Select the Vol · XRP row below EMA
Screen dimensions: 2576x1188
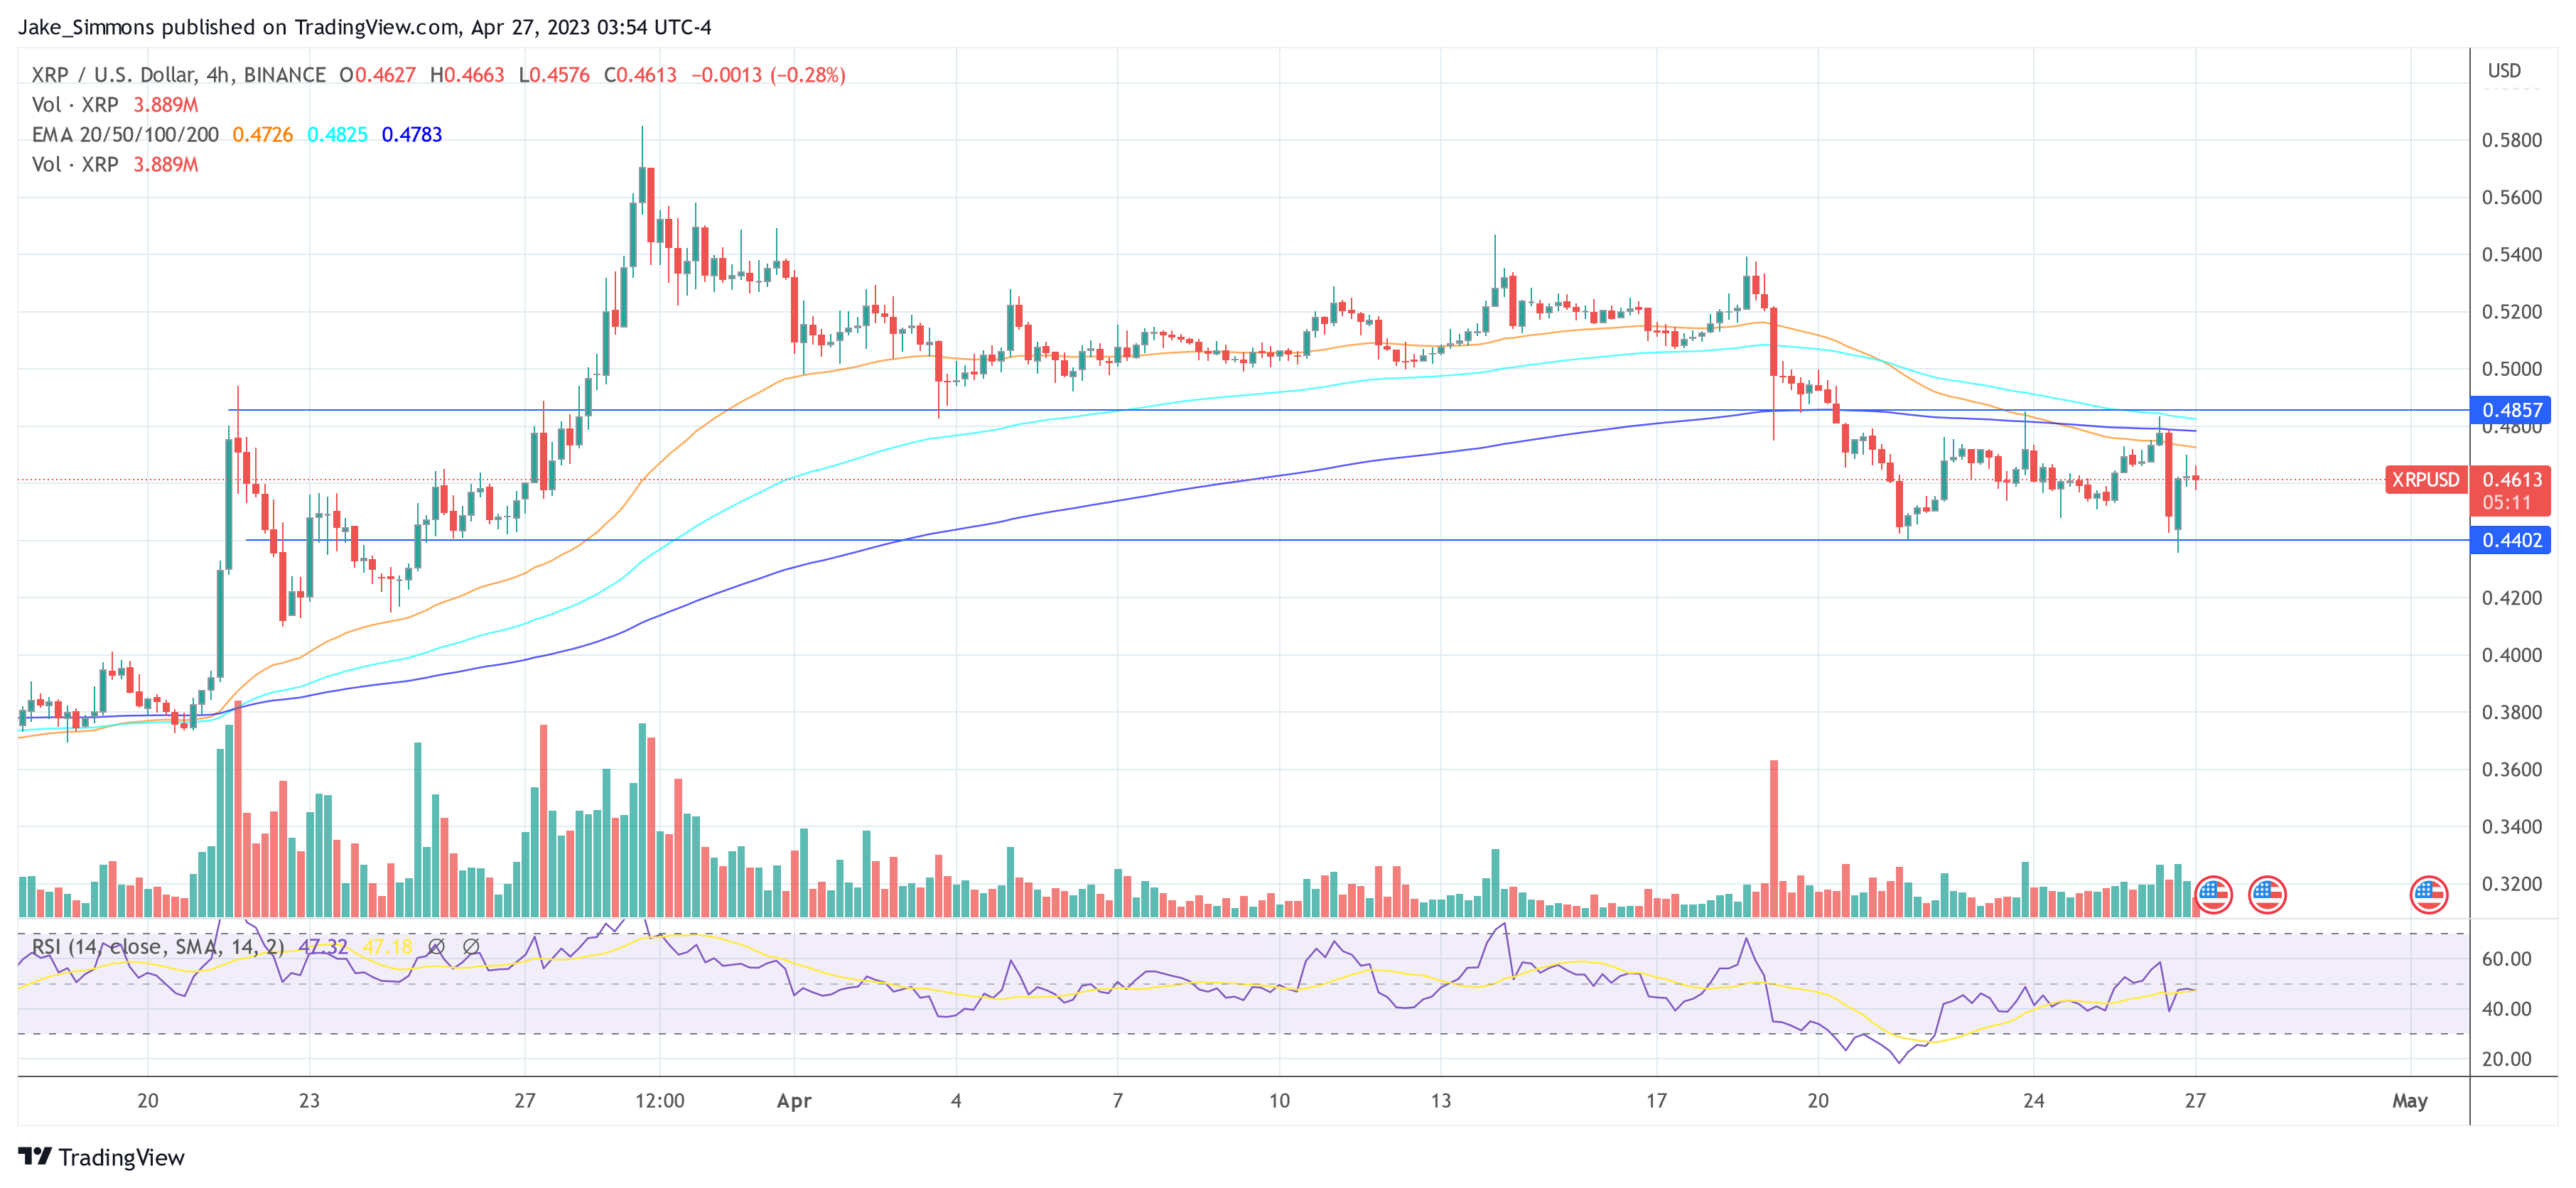(x=115, y=165)
